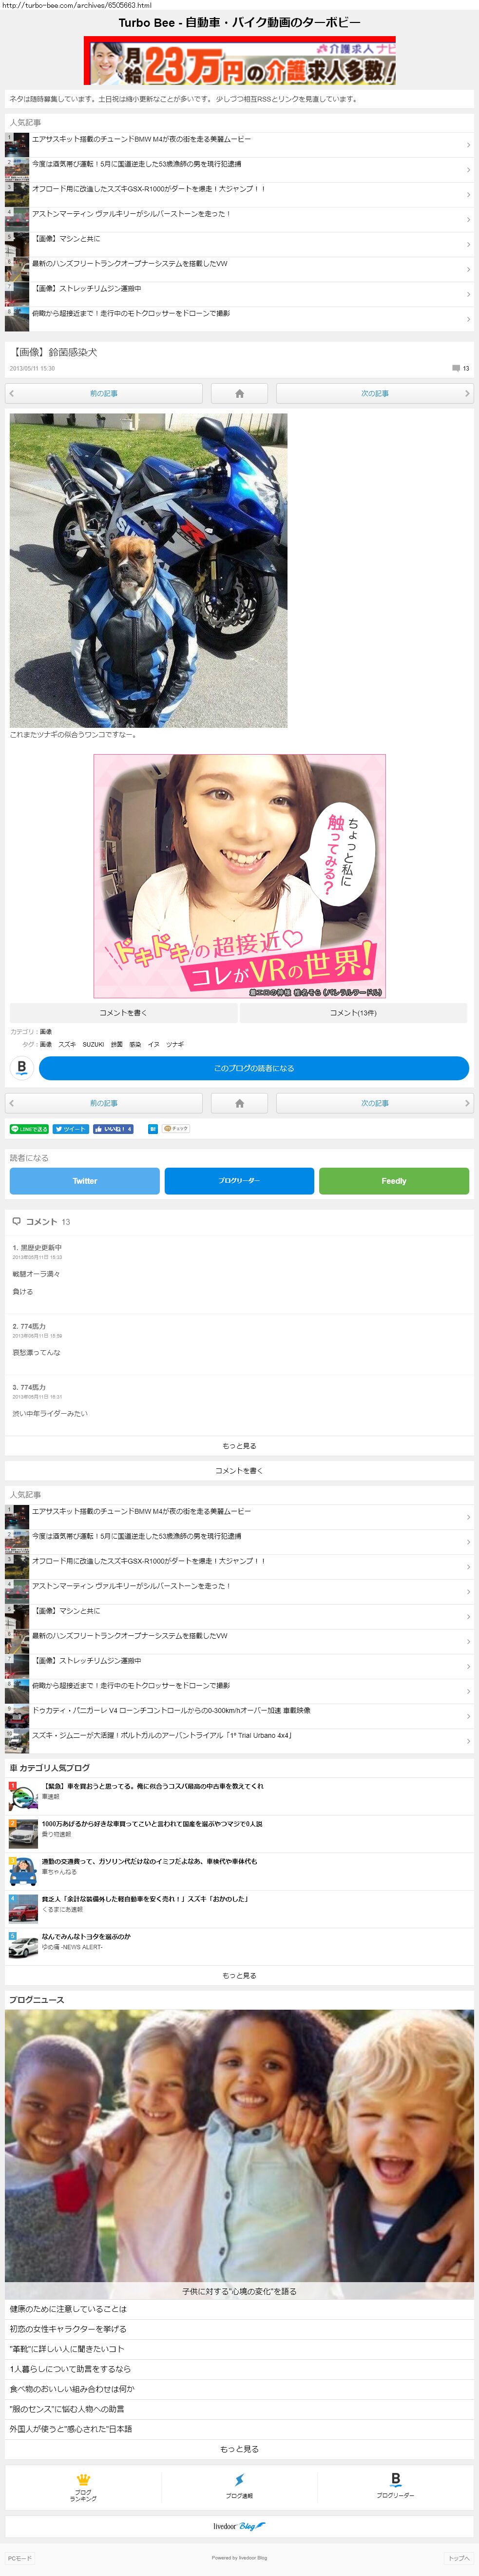Open the 介護求人 banner ad below the site title
This screenshot has height=2576, width=479.
[240, 61]
